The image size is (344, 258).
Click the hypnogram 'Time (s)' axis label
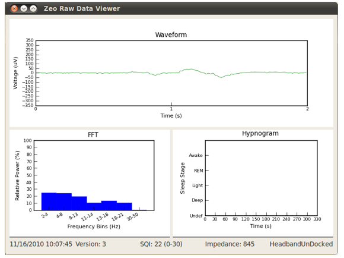pos(261,226)
